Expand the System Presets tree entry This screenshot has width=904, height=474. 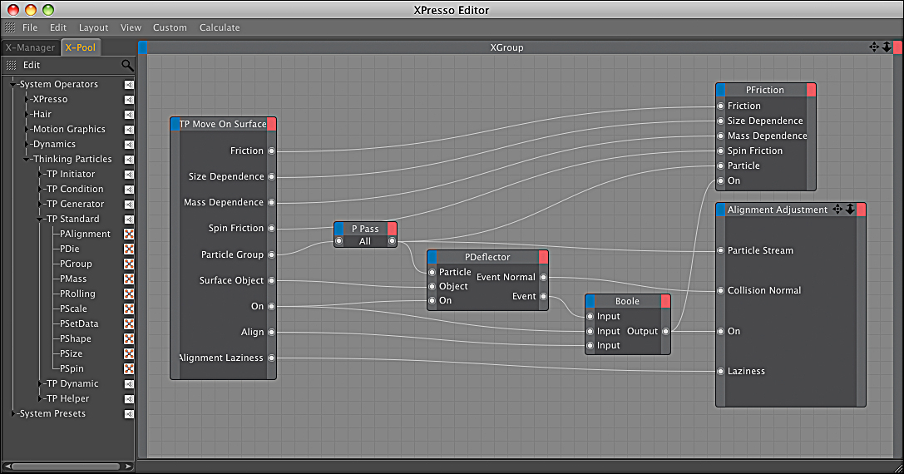13,414
